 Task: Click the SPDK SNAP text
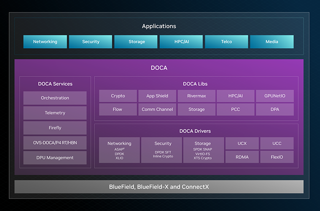[x=202, y=149]
